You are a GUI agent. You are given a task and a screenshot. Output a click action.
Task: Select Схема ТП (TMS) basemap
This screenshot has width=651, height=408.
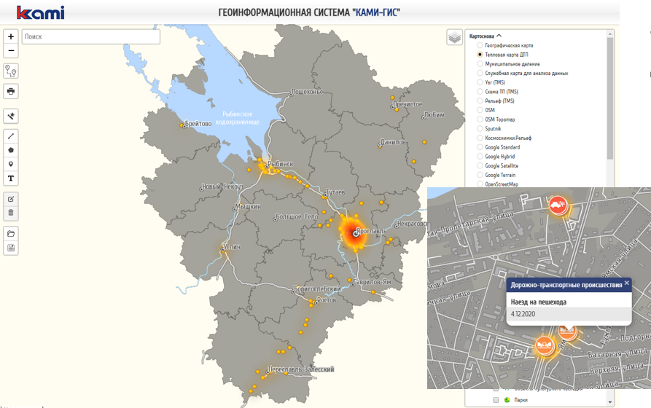tap(480, 91)
